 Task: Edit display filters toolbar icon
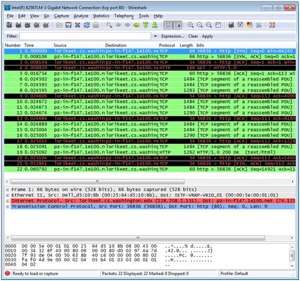(240, 25)
